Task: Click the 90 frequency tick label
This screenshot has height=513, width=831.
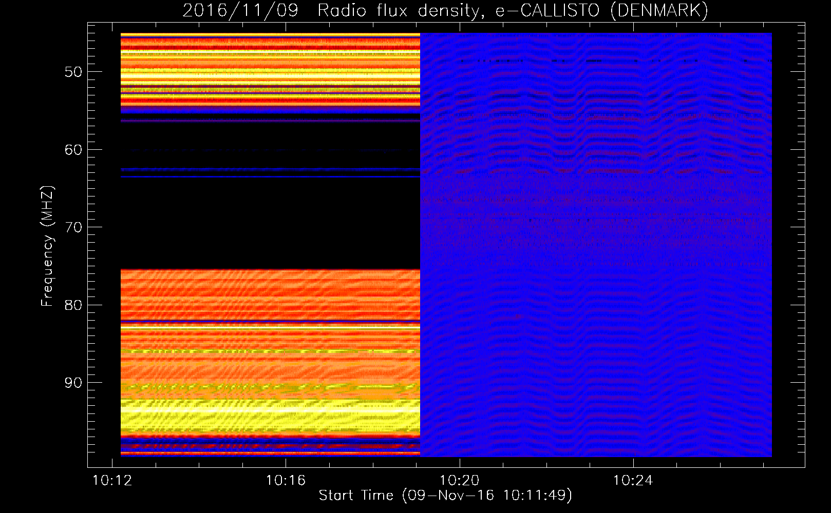Action: pyautogui.click(x=73, y=383)
